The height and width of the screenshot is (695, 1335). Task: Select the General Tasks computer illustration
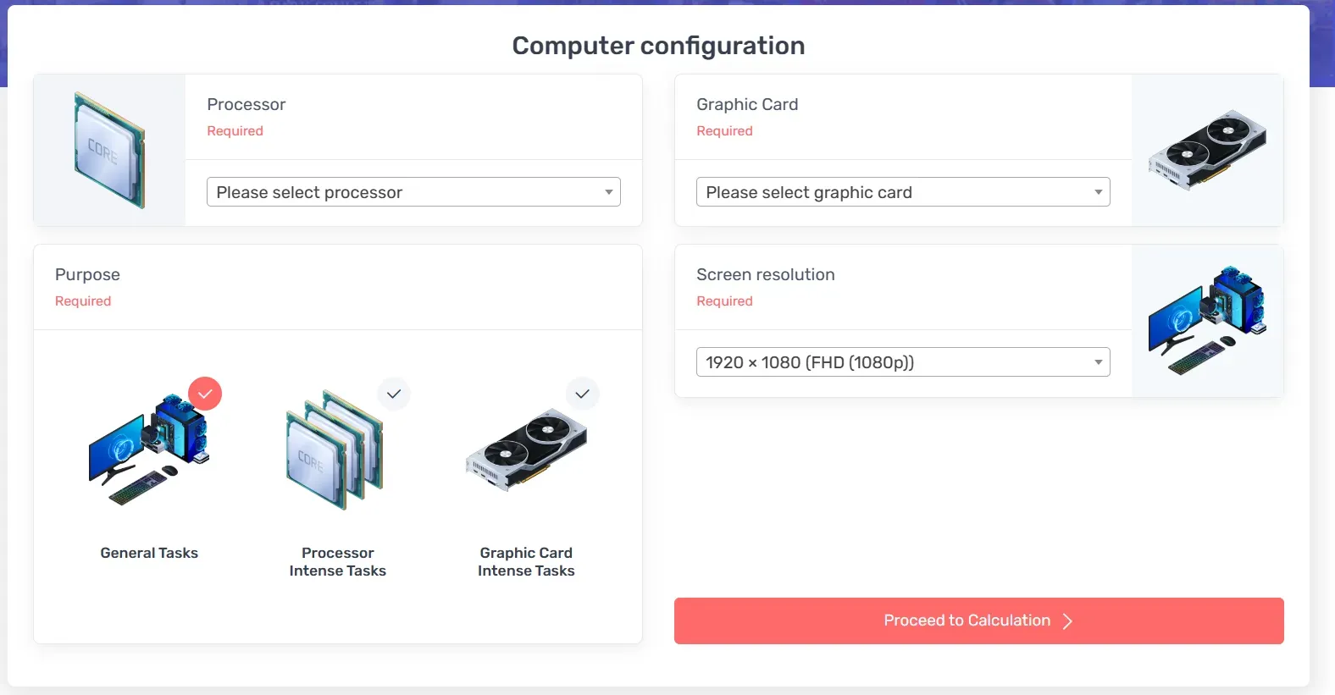tap(149, 450)
